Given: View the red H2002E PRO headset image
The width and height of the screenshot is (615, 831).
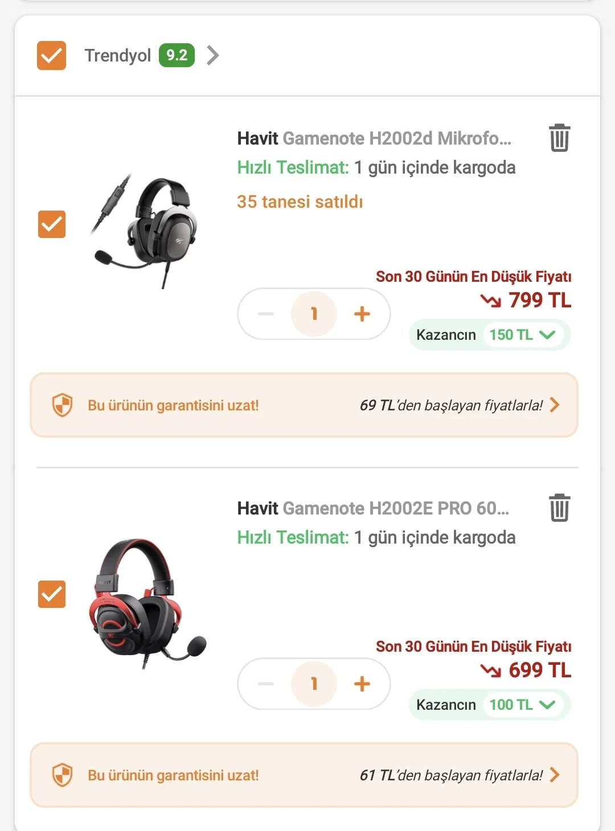Looking at the screenshot, I should click(x=145, y=602).
